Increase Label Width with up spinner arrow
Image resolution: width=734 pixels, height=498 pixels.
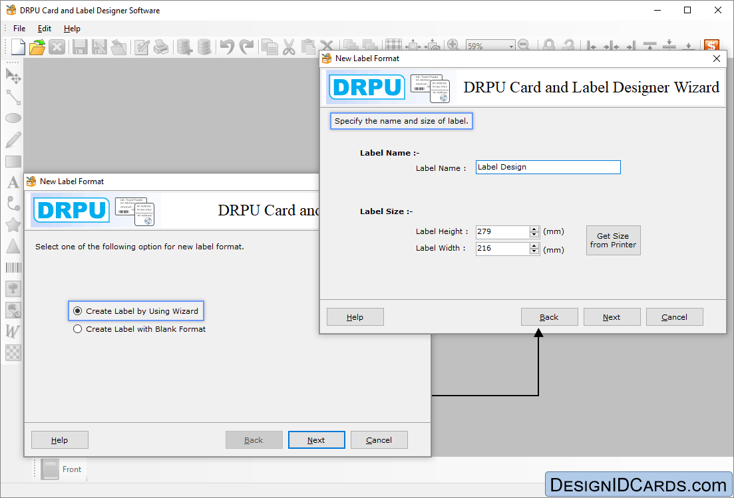534,246
